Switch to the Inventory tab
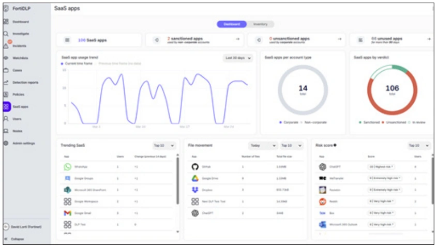 tap(260, 24)
